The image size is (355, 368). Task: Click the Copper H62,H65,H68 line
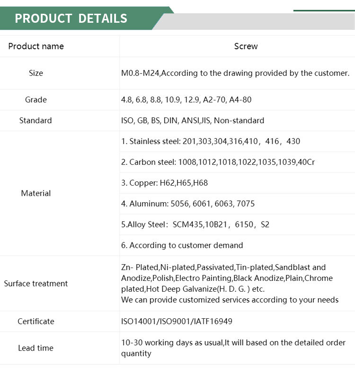tap(164, 183)
